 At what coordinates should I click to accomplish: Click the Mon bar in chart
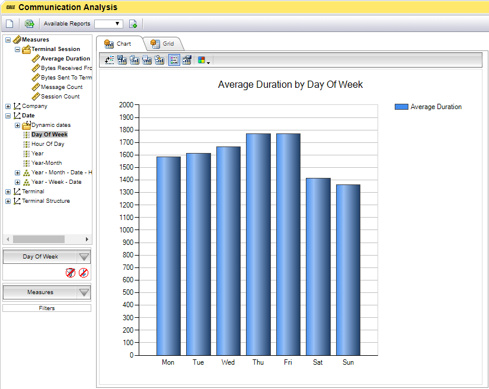pyautogui.click(x=168, y=256)
